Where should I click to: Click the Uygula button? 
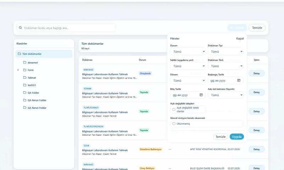237,137
